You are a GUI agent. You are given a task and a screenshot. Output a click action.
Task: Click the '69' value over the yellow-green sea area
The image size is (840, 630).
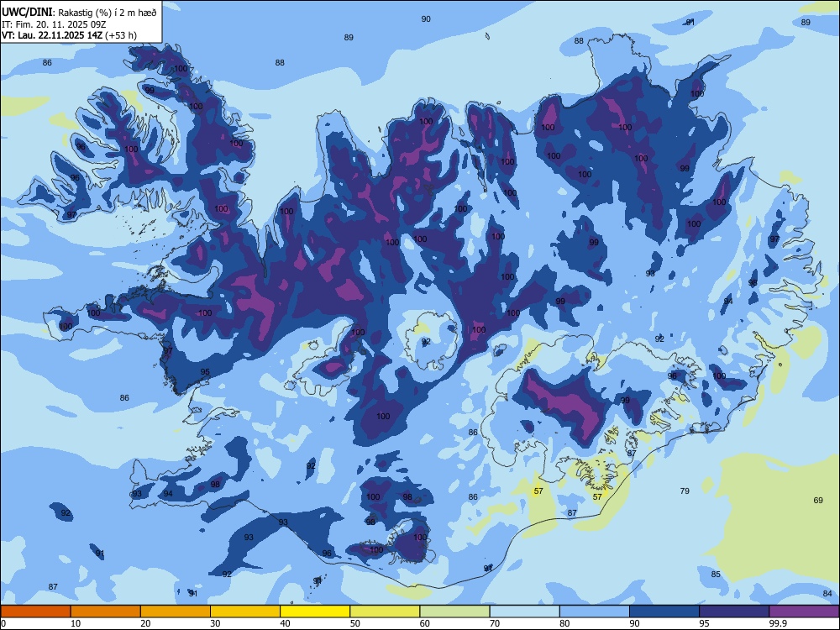tap(818, 500)
